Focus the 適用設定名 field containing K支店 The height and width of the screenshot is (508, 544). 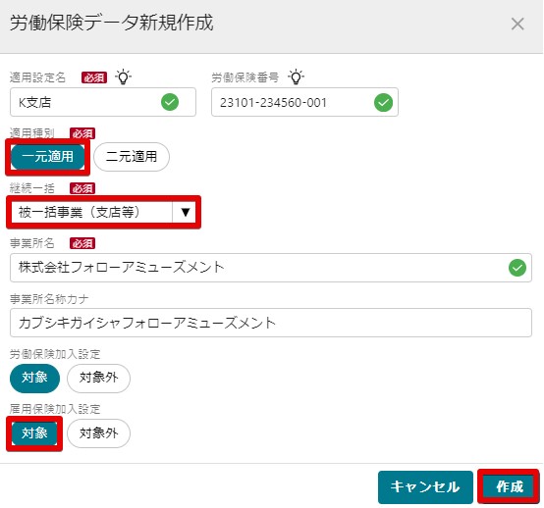(x=103, y=102)
